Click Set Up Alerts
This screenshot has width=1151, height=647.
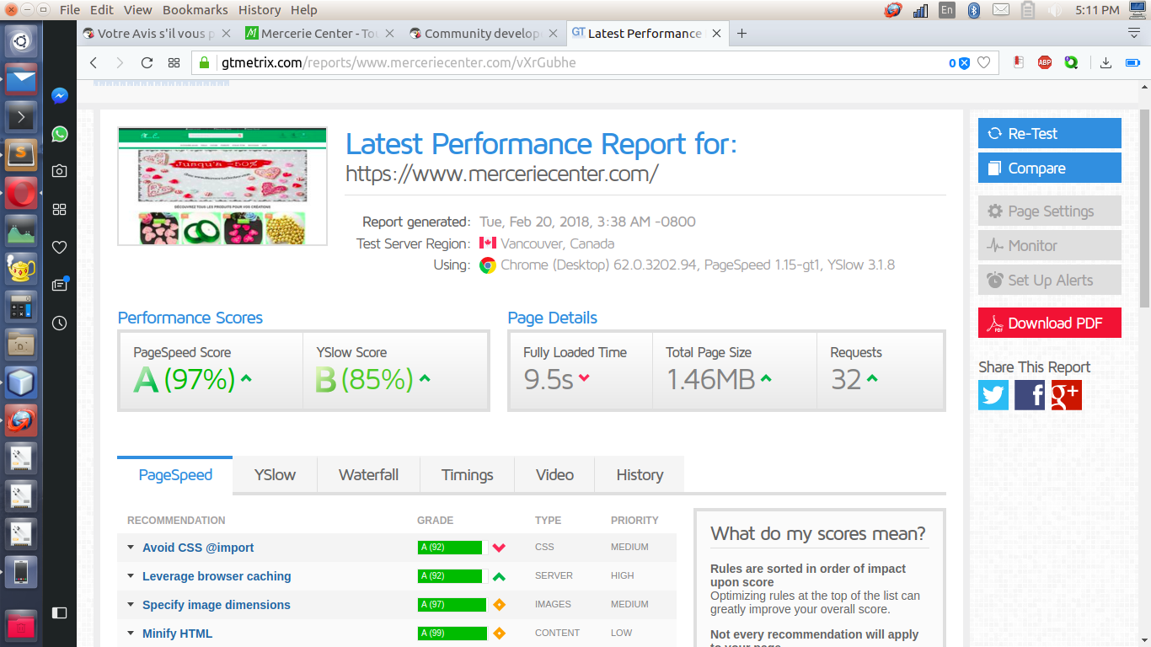[x=1050, y=281]
